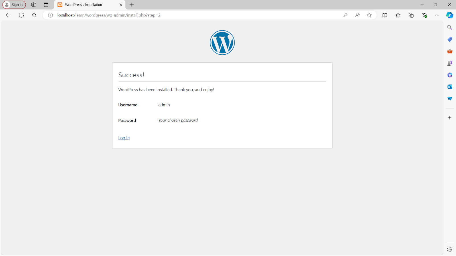Click the WordPress logo

(222, 43)
